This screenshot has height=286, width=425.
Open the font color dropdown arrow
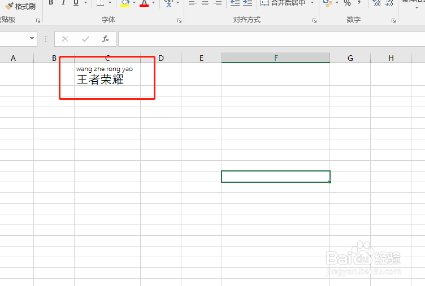(153, 3)
